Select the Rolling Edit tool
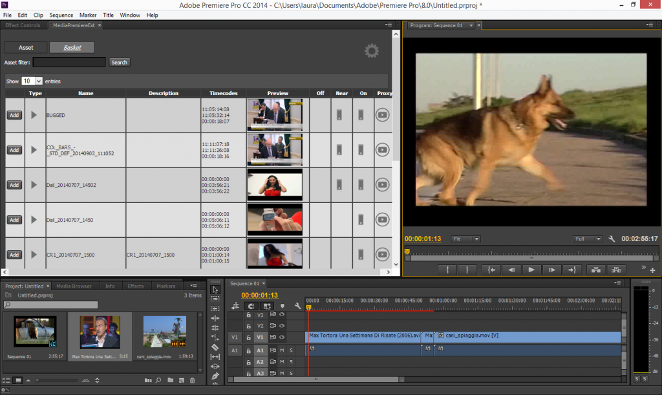The image size is (662, 395). pyautogui.click(x=215, y=328)
